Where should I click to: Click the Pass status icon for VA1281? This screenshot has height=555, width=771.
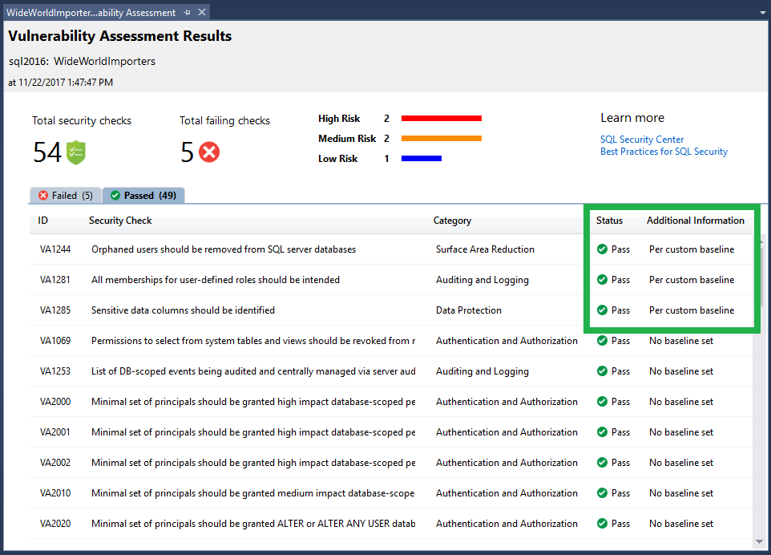pos(603,280)
